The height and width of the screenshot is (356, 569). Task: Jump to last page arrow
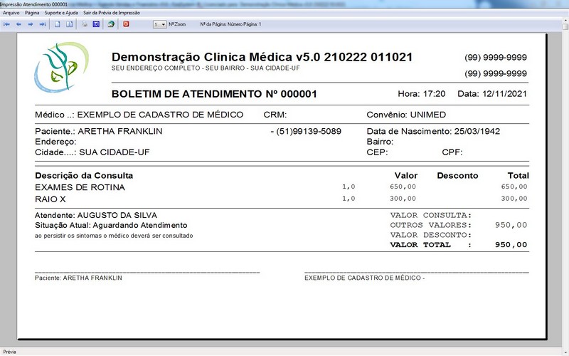click(x=43, y=24)
